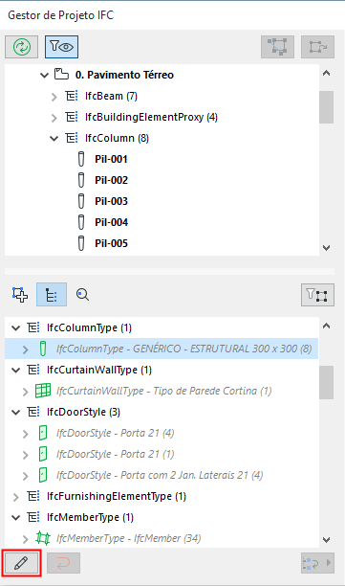Click the orange undo arrow button
The width and height of the screenshot is (345, 586).
pos(63,563)
